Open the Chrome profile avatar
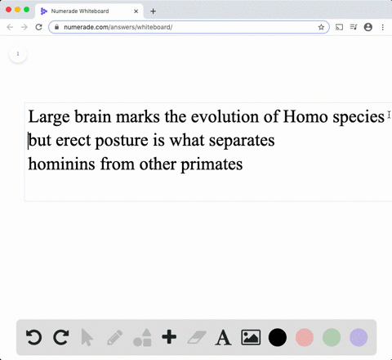 click(x=368, y=27)
